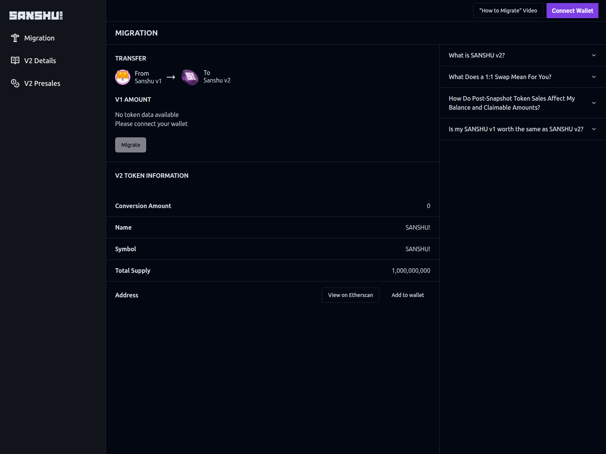Open the Post-Snapshot Token Sales FAQ item
This screenshot has width=606, height=454.
522,103
